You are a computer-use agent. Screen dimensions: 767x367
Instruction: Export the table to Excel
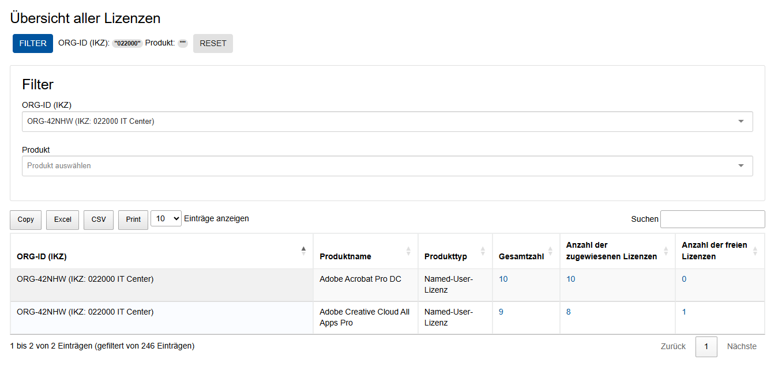[x=63, y=220]
